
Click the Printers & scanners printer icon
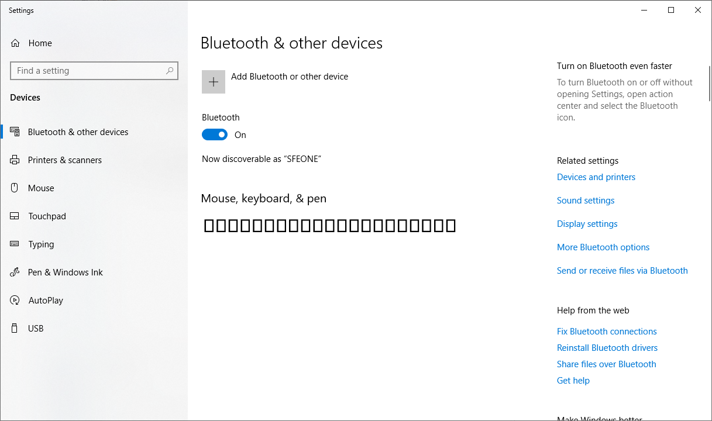point(15,160)
